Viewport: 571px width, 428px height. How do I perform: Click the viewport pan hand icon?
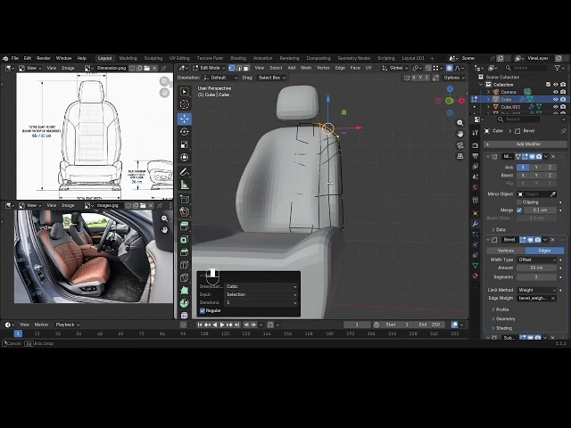460,134
